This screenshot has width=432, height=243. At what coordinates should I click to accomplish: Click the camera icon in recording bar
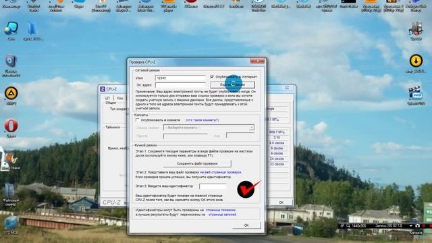[x=417, y=225]
